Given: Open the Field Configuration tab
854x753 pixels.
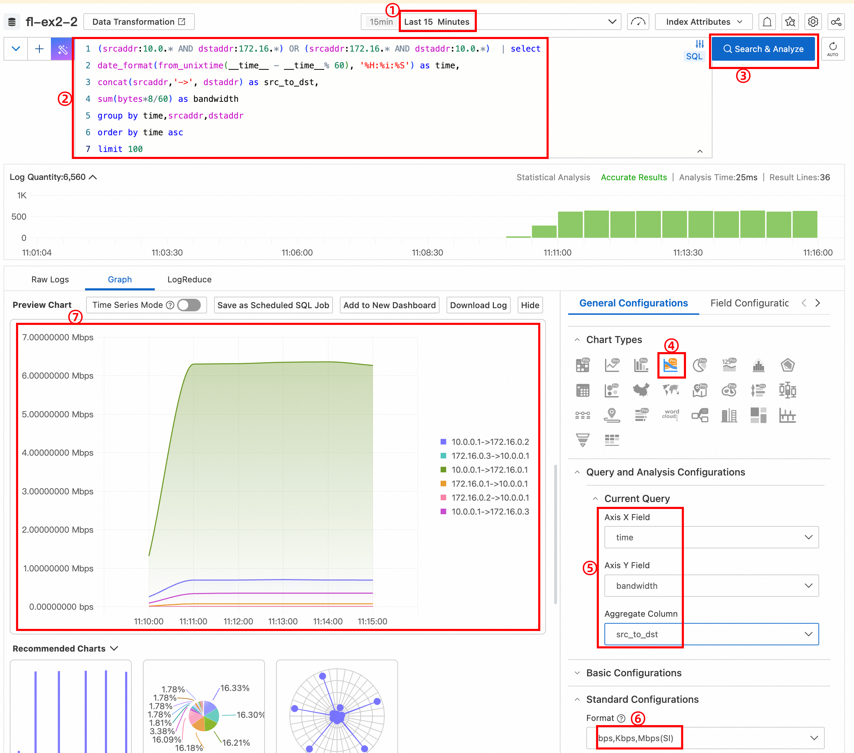Looking at the screenshot, I should 749,303.
